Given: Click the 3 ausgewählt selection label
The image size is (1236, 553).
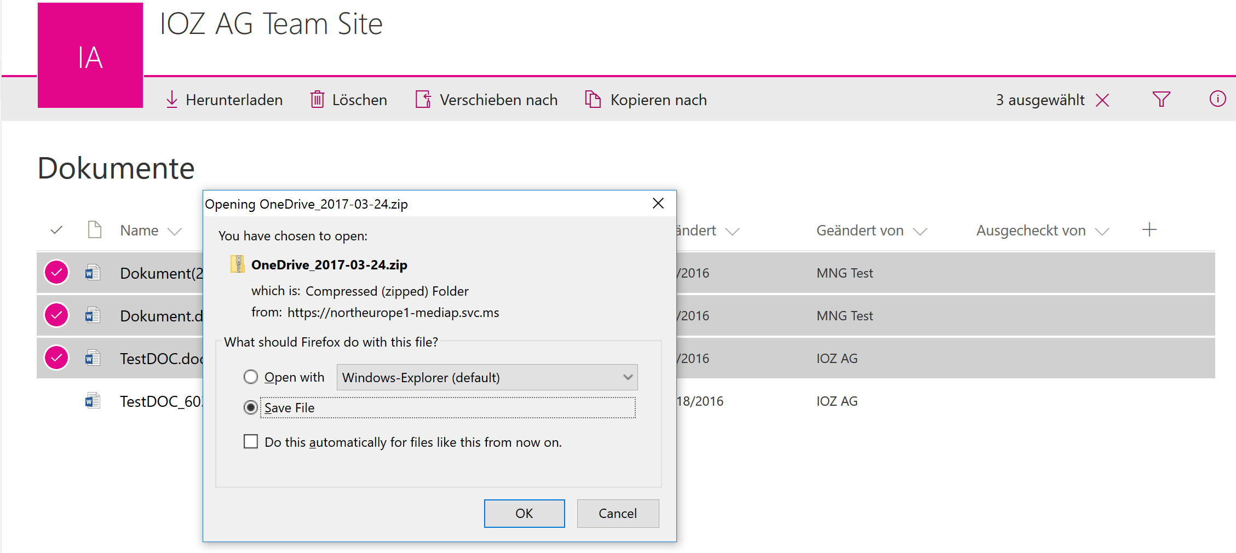Looking at the screenshot, I should click(x=1040, y=100).
